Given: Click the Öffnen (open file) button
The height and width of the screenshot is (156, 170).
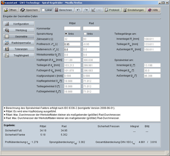Looking at the screenshot, I should tap(11, 10).
